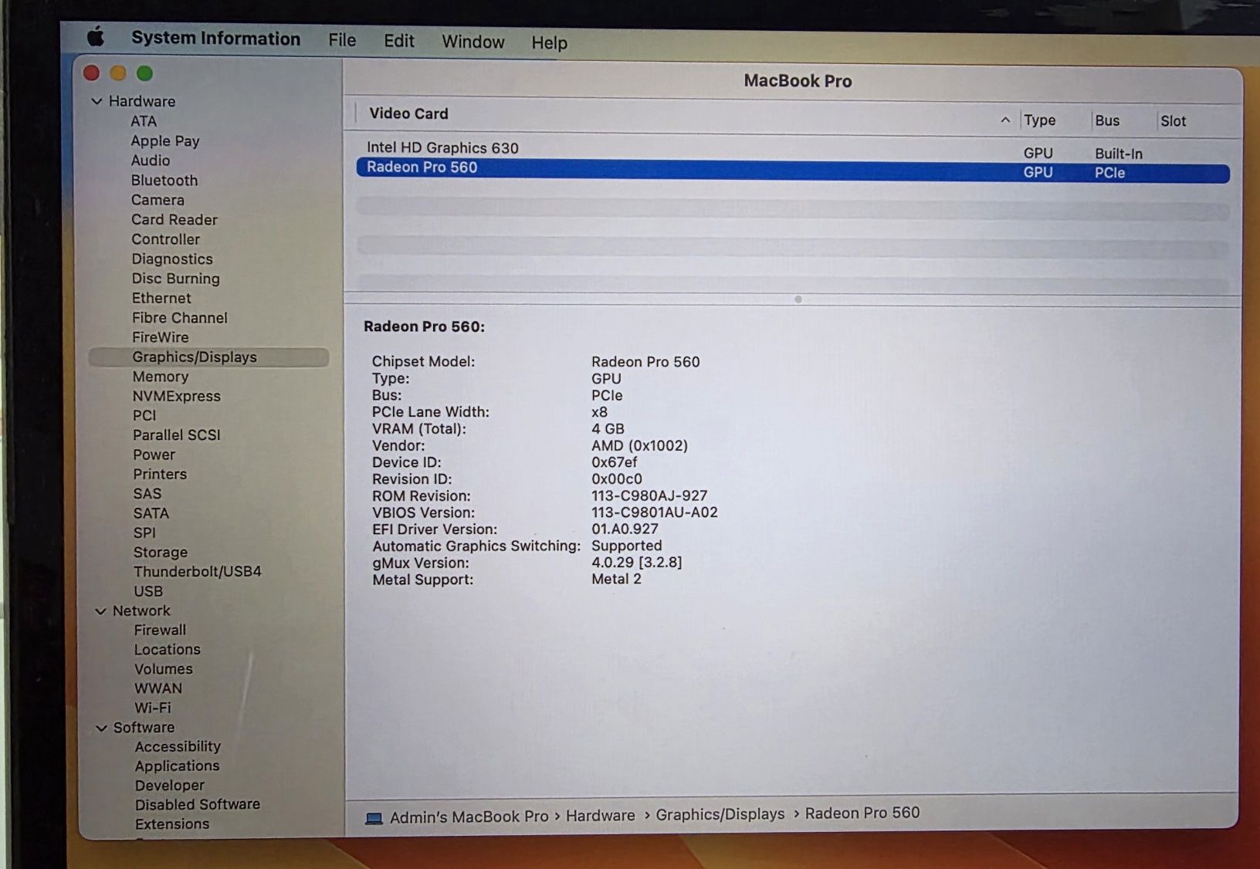
Task: Toggle Video Card column sort arrow
Action: (1004, 120)
